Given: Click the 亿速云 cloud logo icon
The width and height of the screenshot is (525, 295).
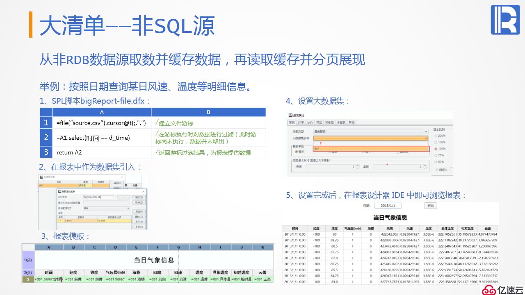Looking at the screenshot, I should pyautogui.click(x=488, y=290).
